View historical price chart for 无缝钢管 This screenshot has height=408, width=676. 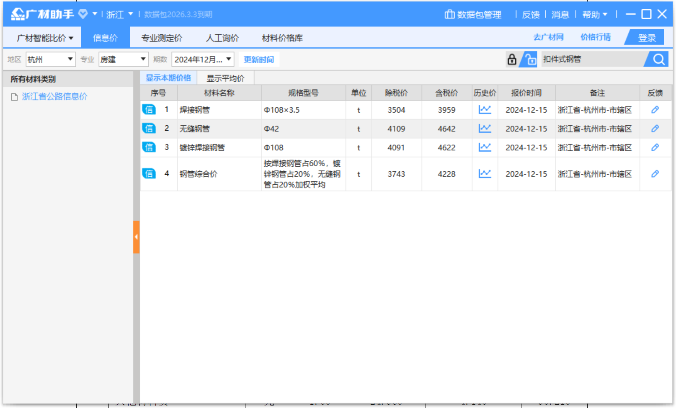pyautogui.click(x=485, y=129)
